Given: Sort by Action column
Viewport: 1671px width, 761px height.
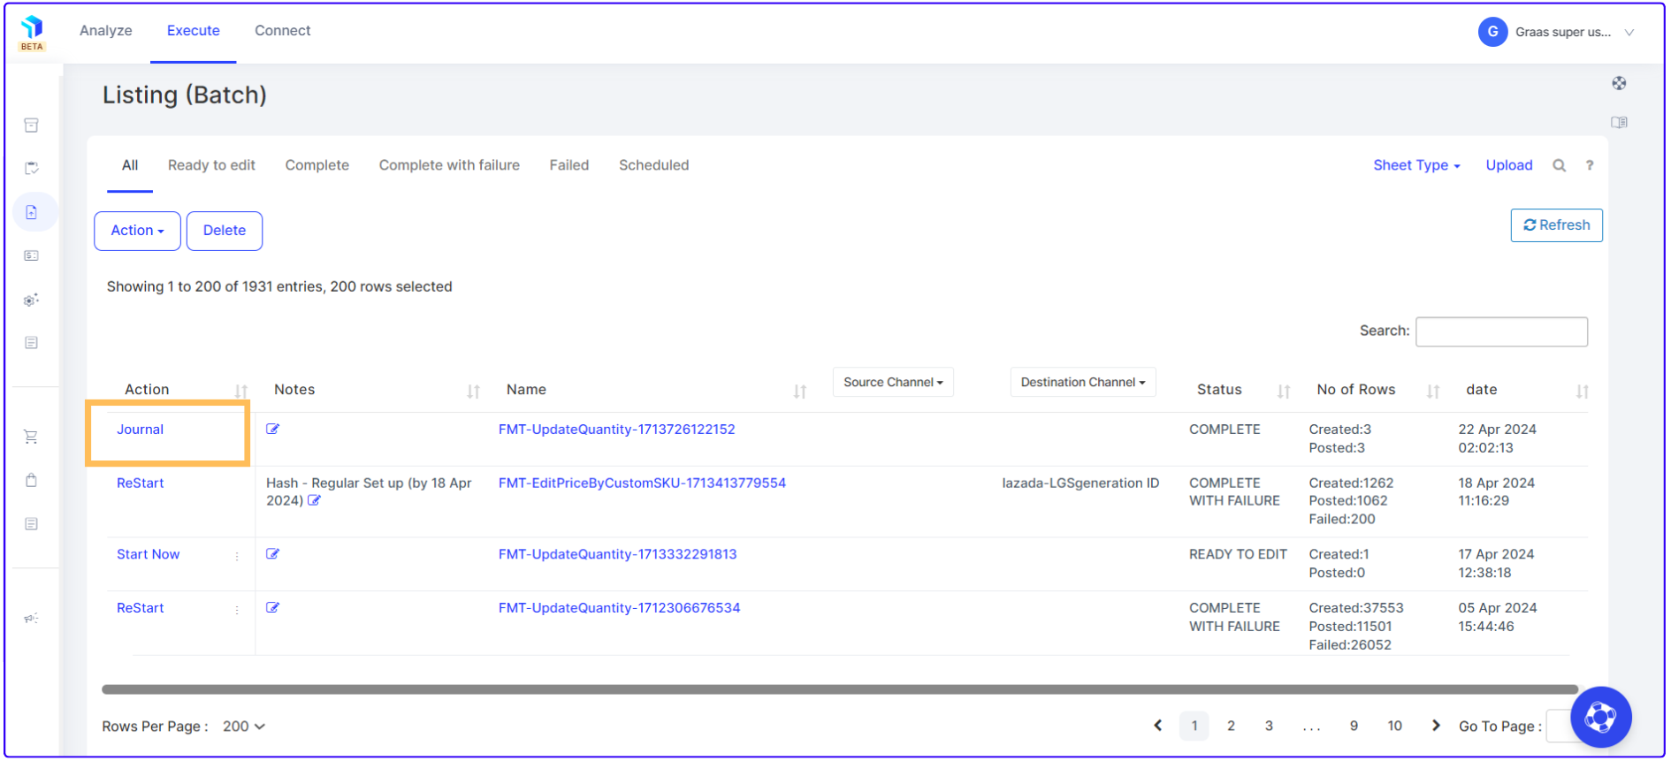Looking at the screenshot, I should coord(240,391).
